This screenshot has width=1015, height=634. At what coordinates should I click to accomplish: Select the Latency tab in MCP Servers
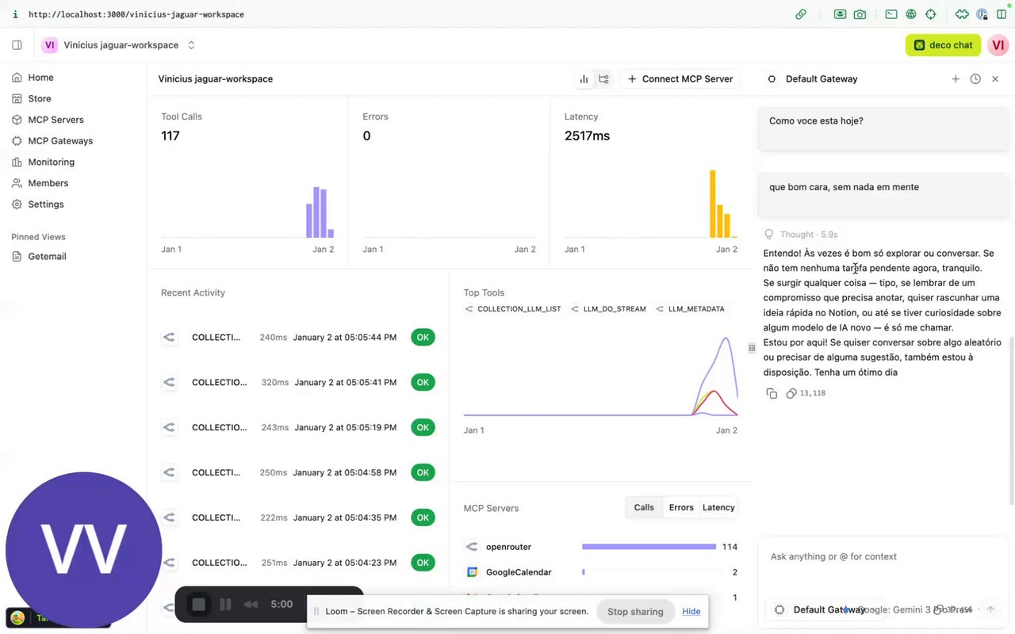pyautogui.click(x=718, y=507)
